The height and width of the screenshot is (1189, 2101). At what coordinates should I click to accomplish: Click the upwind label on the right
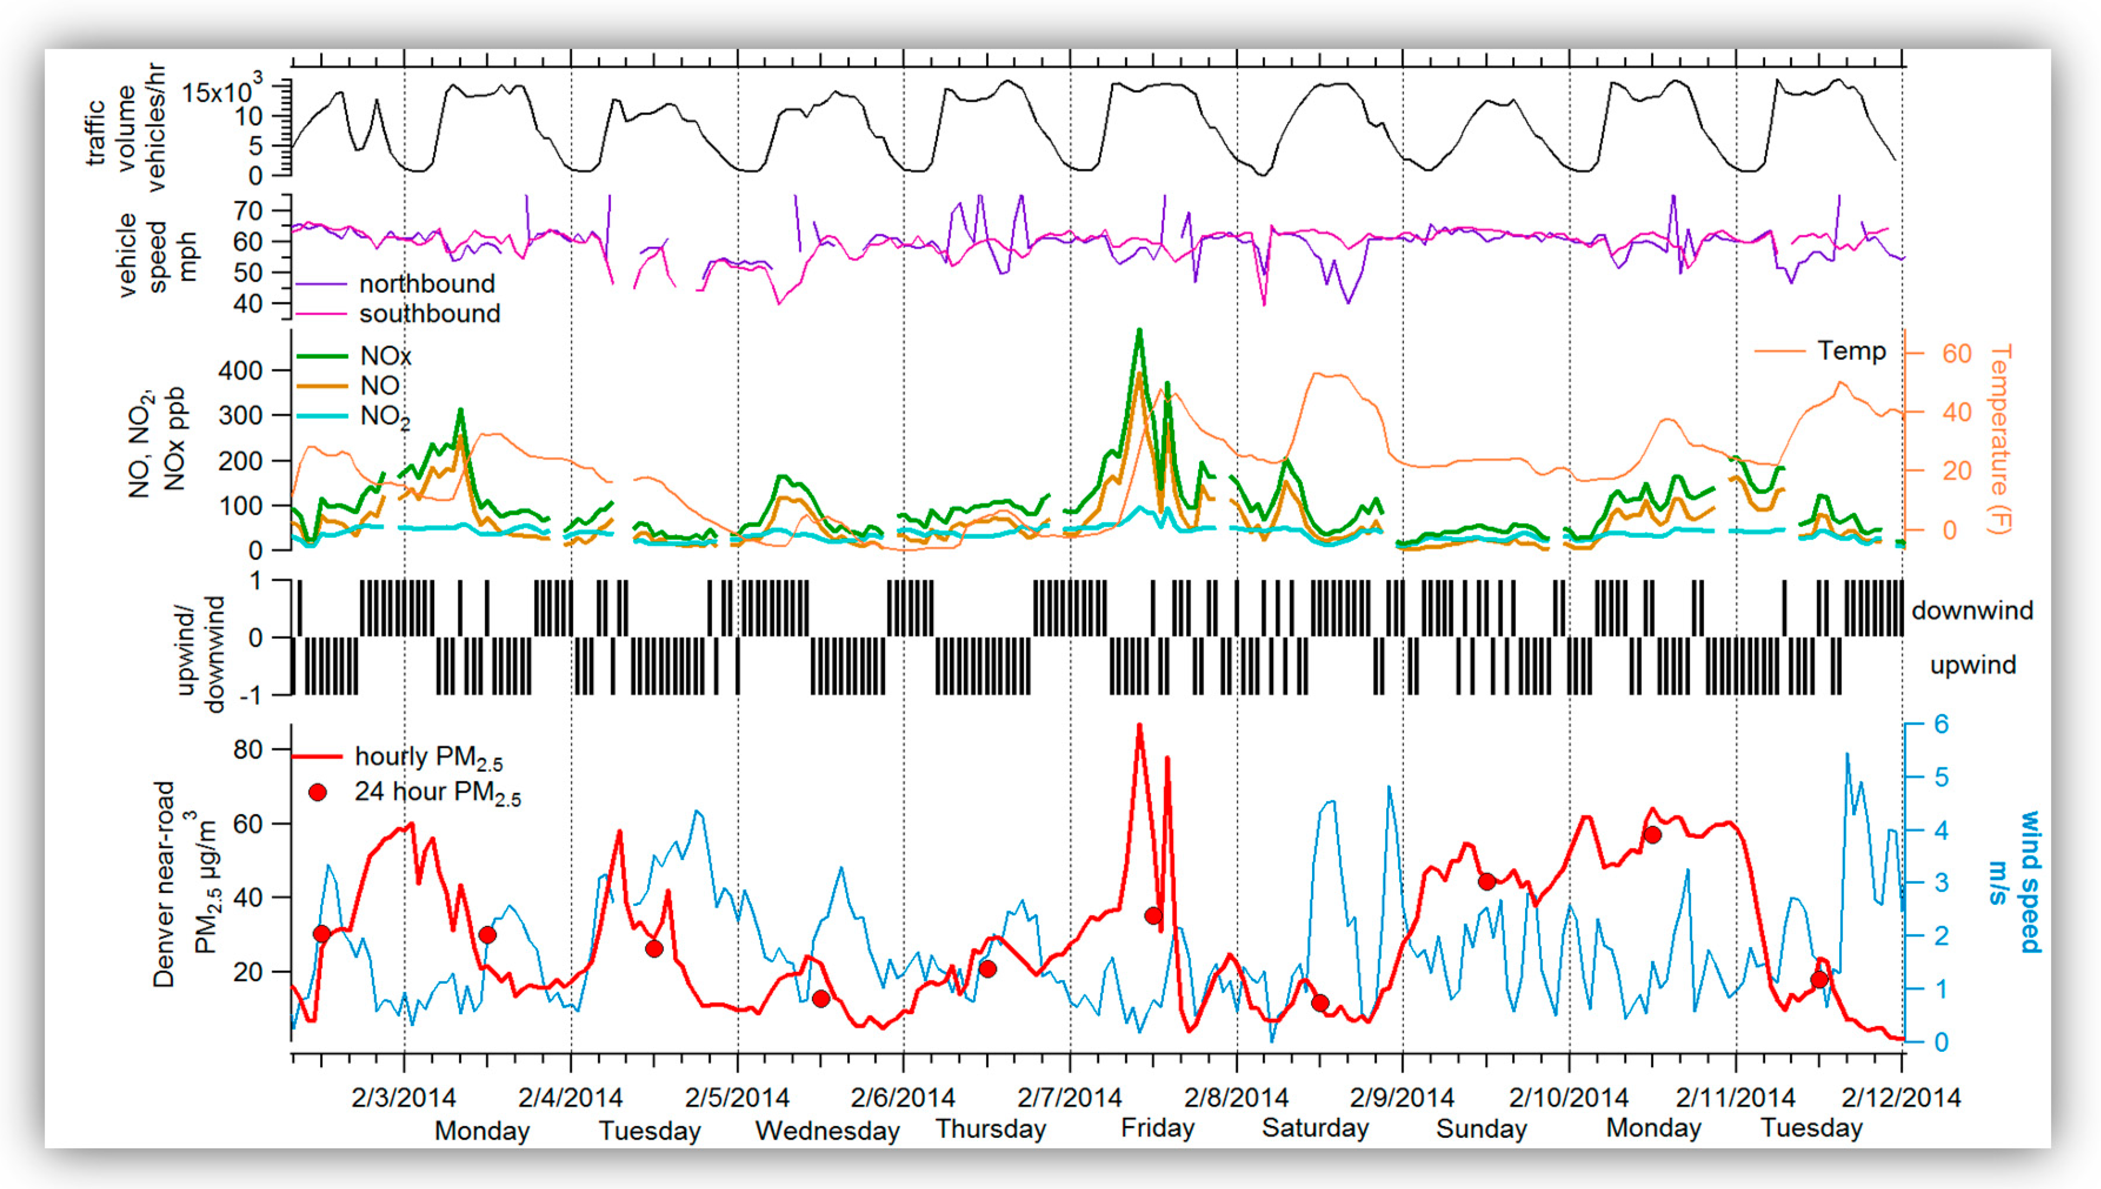1972,665
